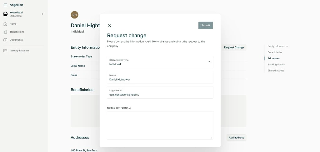Open the Stakeholder type dropdown
Image resolution: width=320 pixels, height=152 pixels.
click(x=160, y=62)
